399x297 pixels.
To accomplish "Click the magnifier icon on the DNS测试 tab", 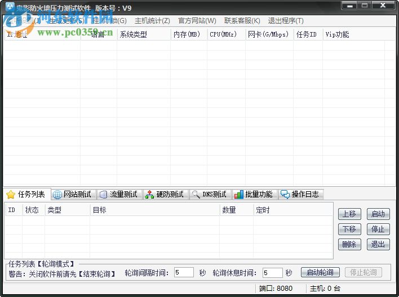I will click(x=196, y=195).
